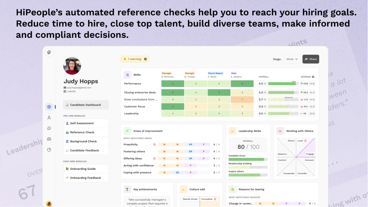Click the info icon beside 1 warning
This screenshot has height=207, width=368.
click(x=145, y=59)
